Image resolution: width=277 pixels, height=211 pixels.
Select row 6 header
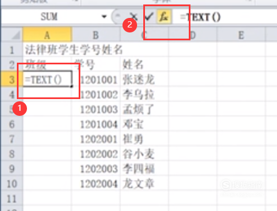[12, 124]
